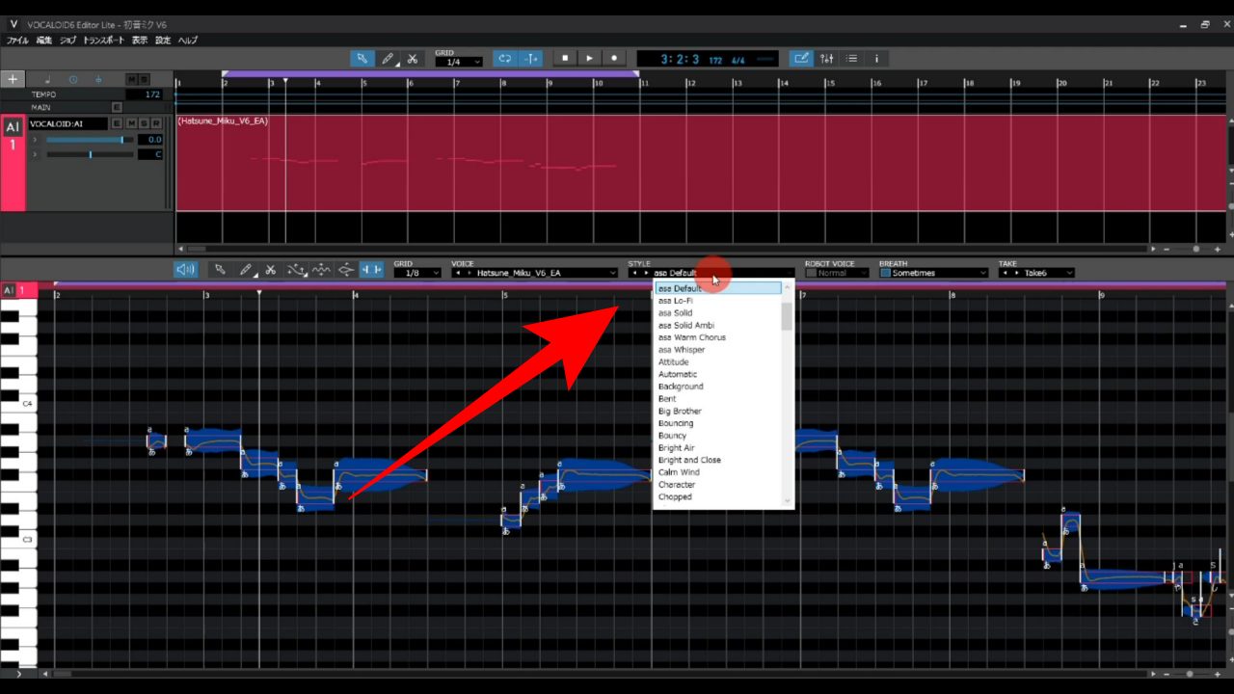1234x694 pixels.
Task: Open the track list icon
Action: pos(851,59)
